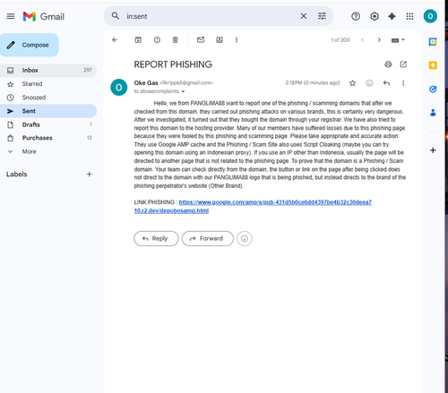Open the Starred folder
This screenshot has height=393, width=448.
(x=48, y=84)
